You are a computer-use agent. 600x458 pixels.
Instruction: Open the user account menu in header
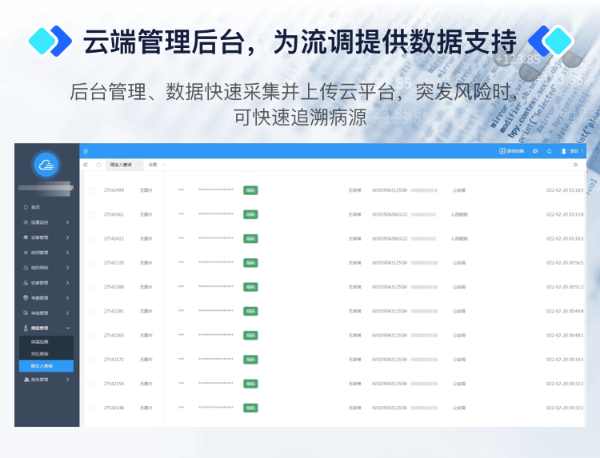pyautogui.click(x=573, y=151)
